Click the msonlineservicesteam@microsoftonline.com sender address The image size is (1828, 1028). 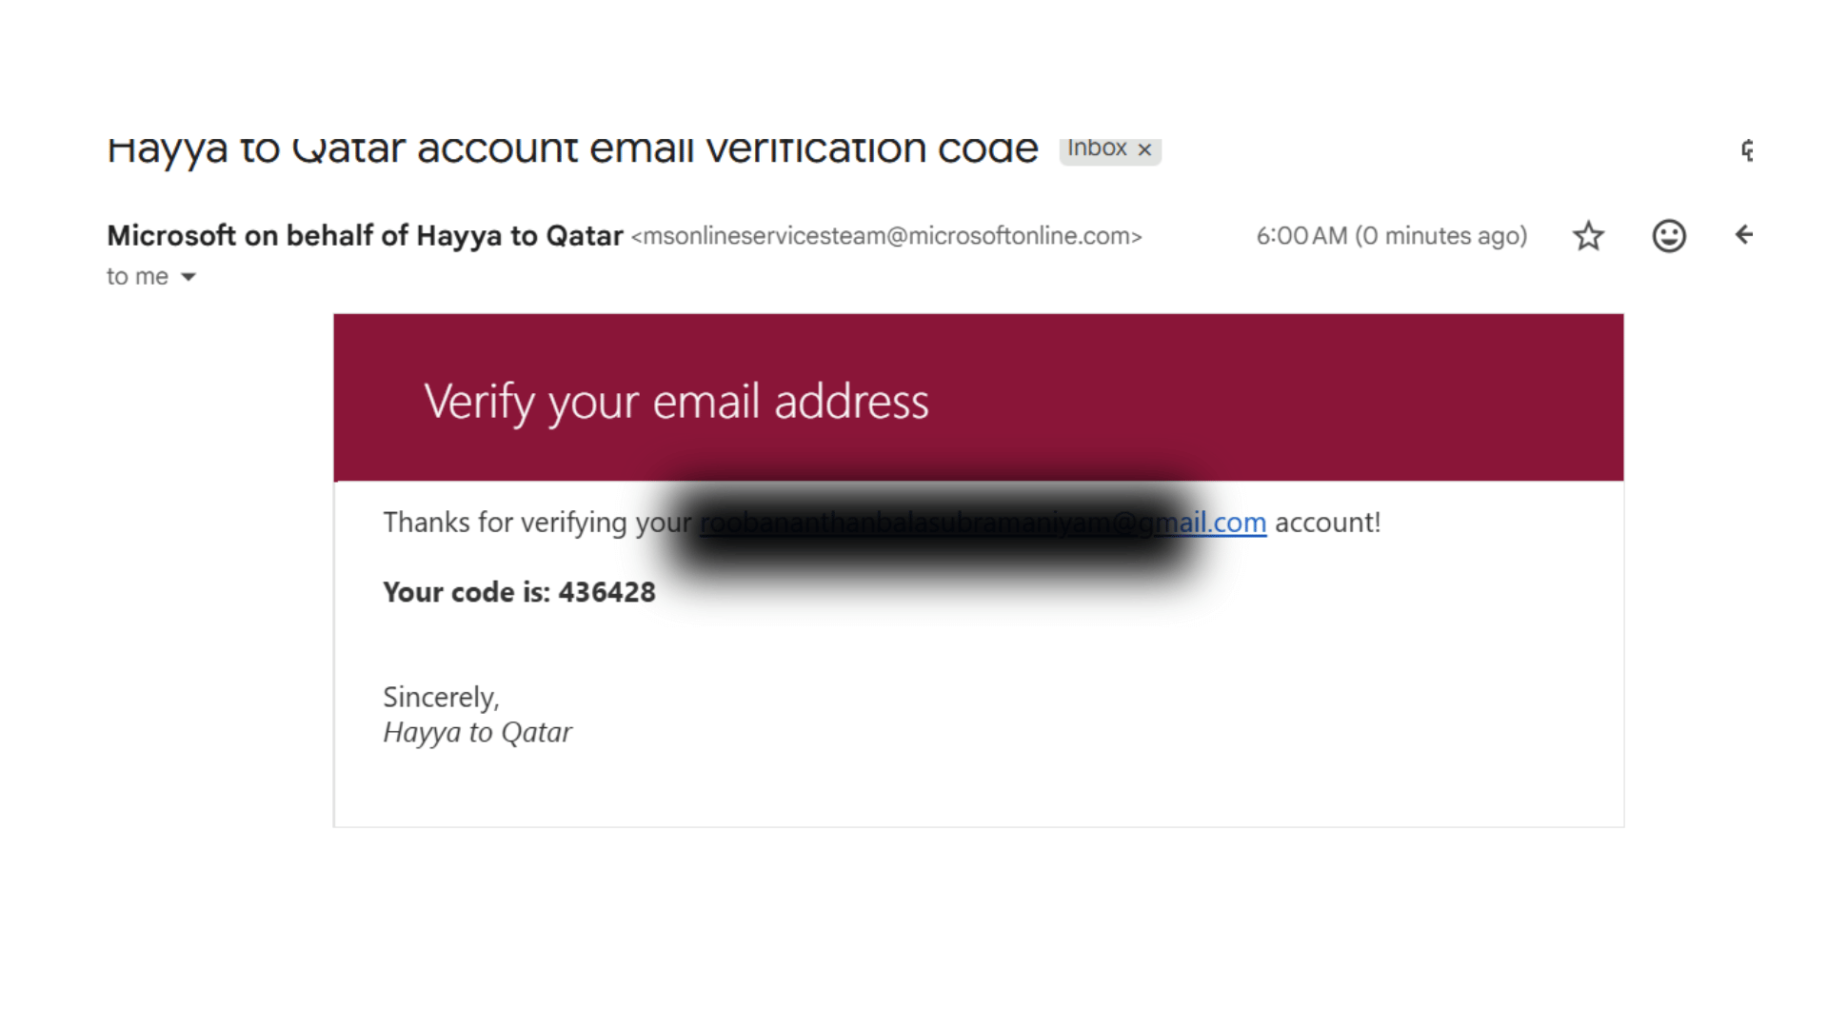885,236
